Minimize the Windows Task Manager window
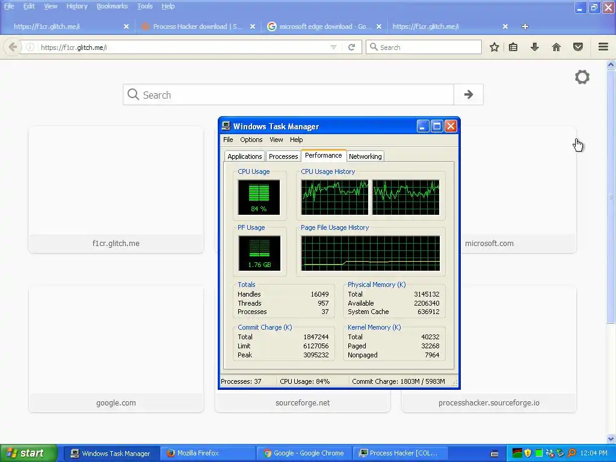This screenshot has width=616, height=462. (x=423, y=126)
